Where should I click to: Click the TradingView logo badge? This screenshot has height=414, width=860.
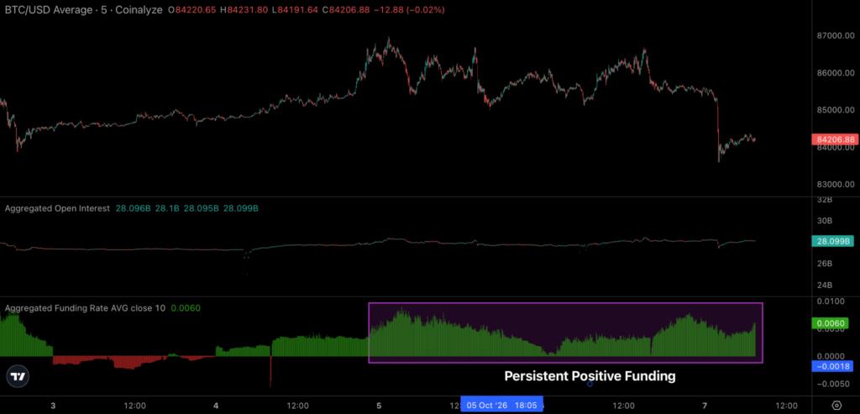coord(18,377)
